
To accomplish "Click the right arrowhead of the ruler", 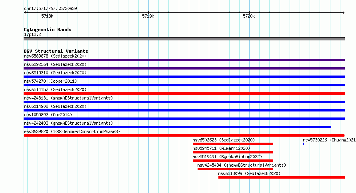I will pos(343,12).
